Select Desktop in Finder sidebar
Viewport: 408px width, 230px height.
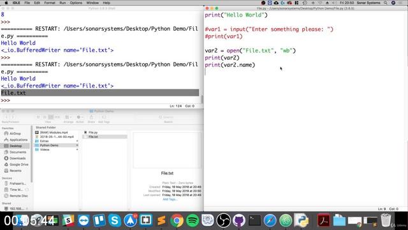click(15, 146)
